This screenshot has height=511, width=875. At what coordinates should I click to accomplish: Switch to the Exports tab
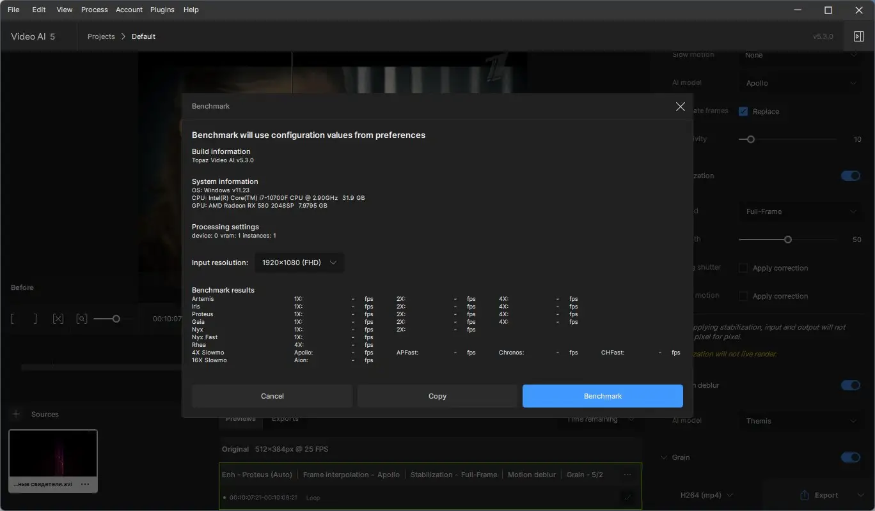click(284, 418)
